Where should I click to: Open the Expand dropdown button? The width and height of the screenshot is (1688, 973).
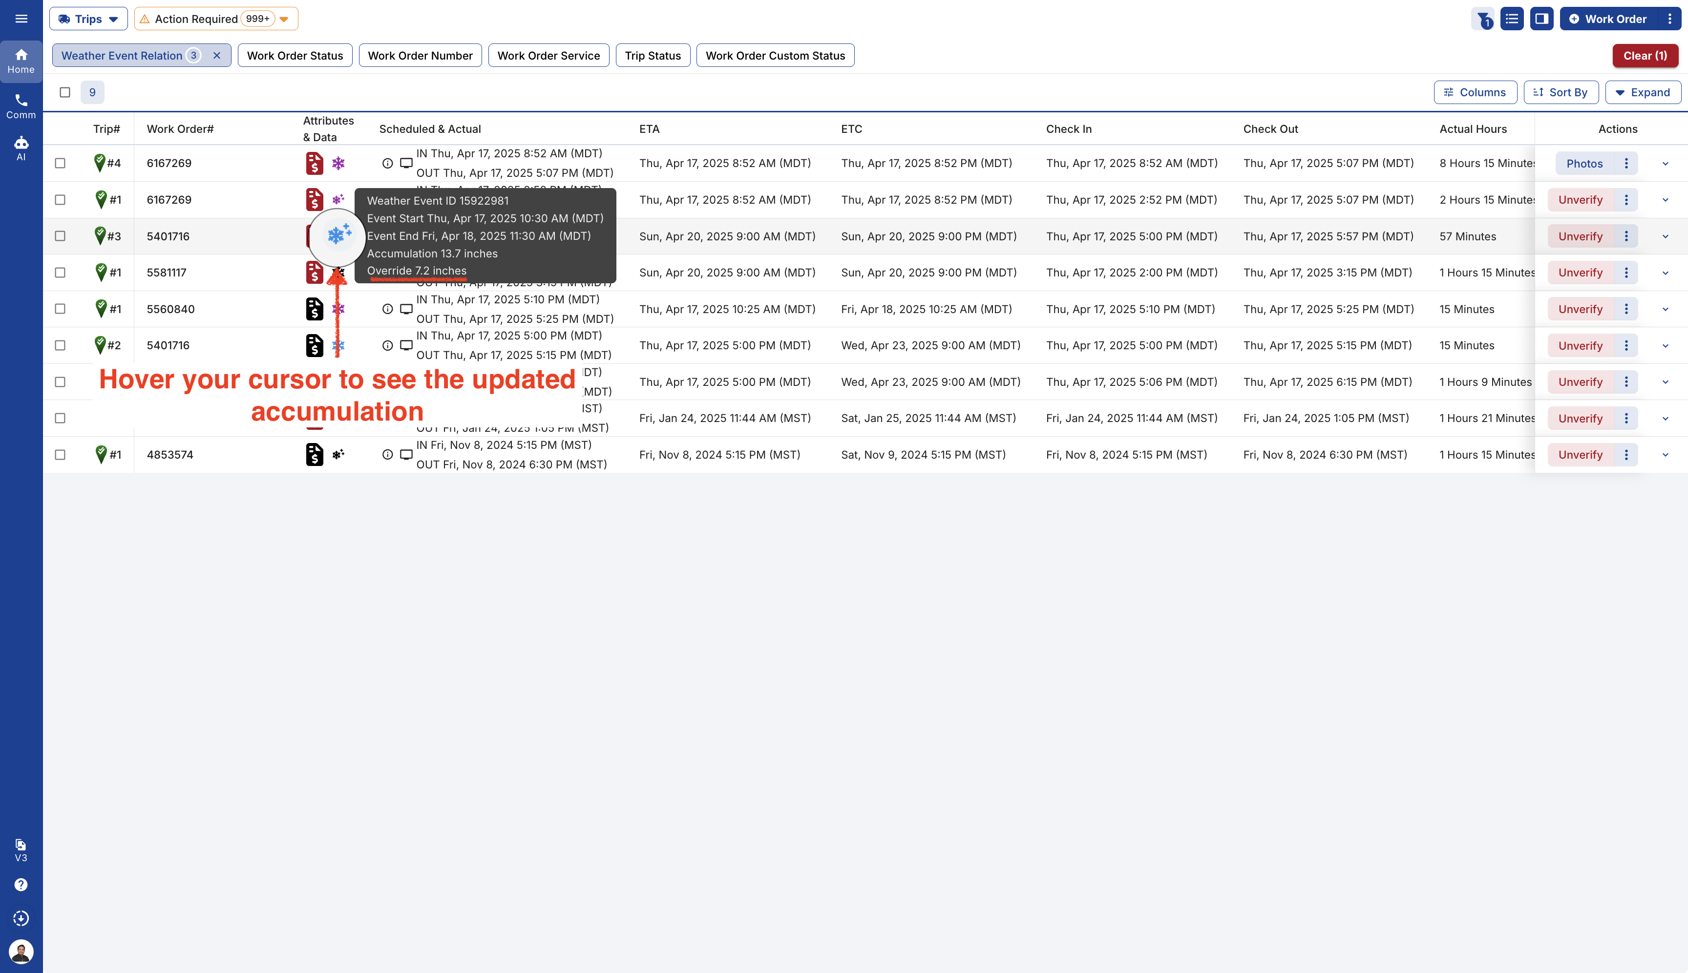1643,92
